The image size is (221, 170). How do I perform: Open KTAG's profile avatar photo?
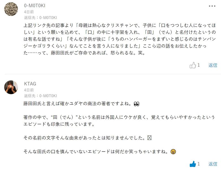coord(11,87)
